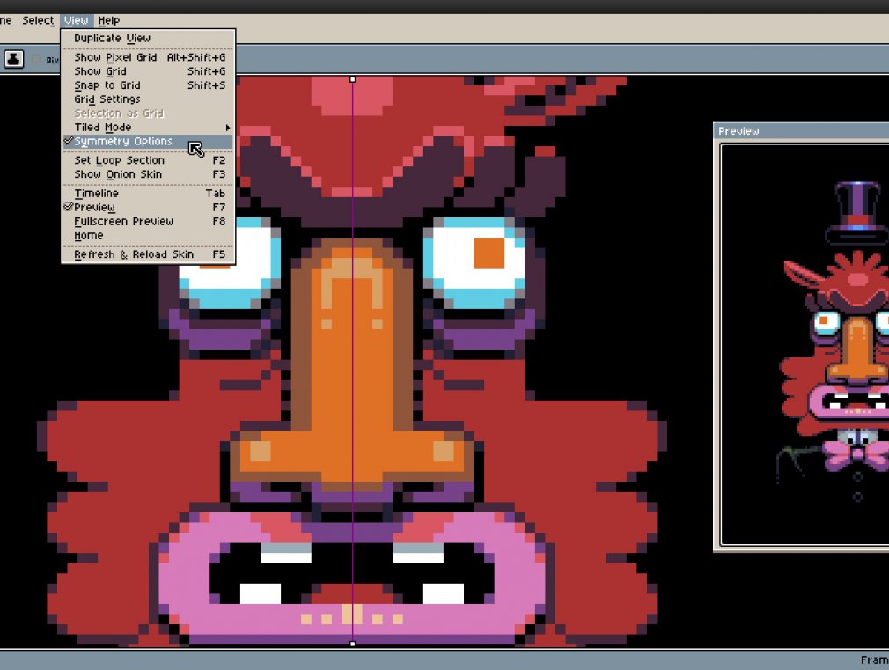Toggle the Pixel-perfect checkbox in the context bar
Viewport: 889px width, 670px height.
tap(37, 60)
